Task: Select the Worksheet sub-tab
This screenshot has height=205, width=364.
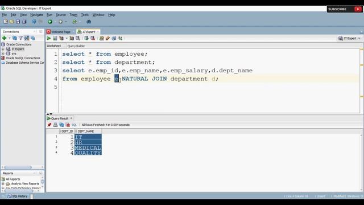Action: pos(54,46)
